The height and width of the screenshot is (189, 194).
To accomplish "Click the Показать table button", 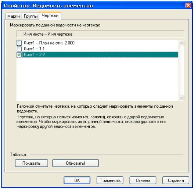I will point(32,163).
